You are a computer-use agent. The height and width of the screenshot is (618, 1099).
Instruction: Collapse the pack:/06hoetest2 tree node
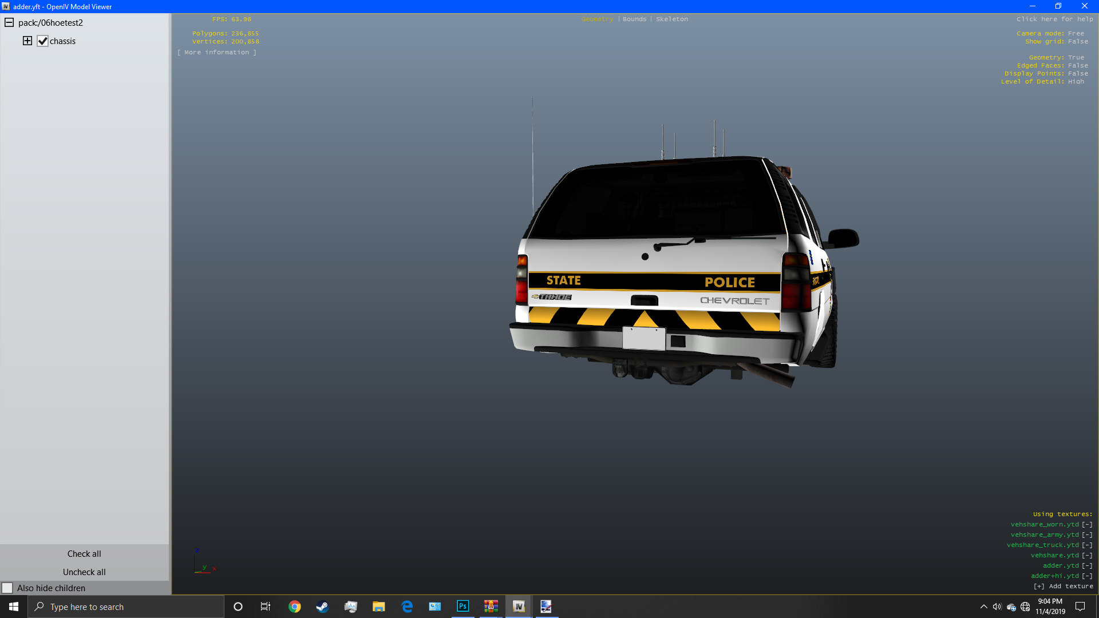(x=9, y=22)
